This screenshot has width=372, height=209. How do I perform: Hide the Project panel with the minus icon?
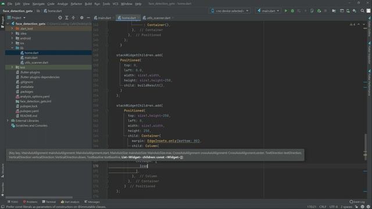(x=88, y=18)
